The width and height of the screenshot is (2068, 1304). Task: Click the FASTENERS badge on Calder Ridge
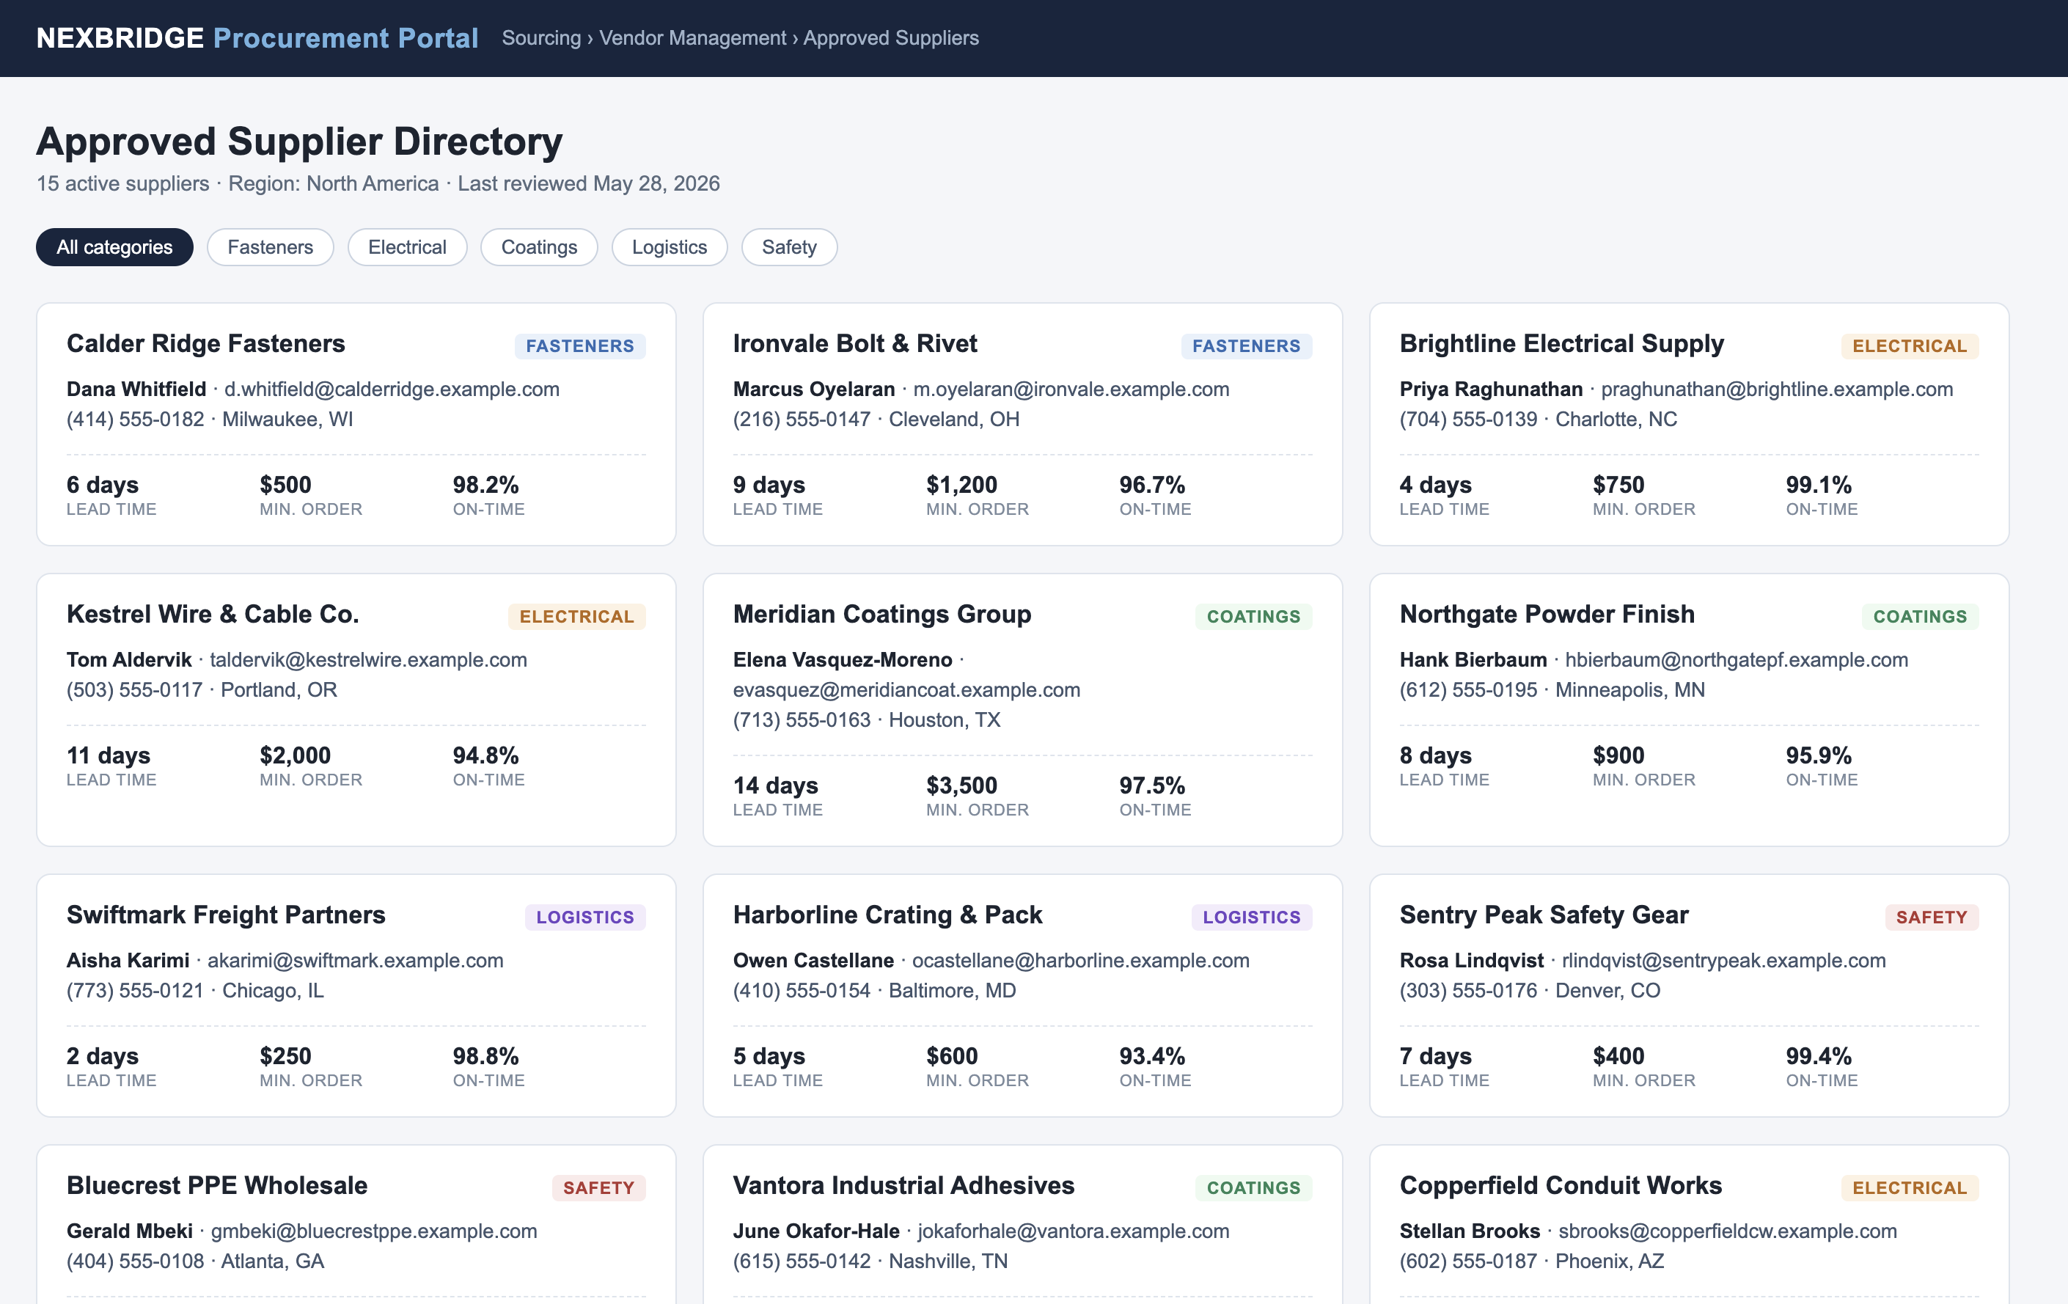tap(579, 346)
